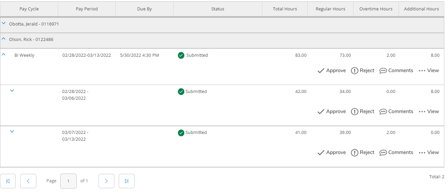Viewport: 448px width, 194px height.
Task: Reject the week of 03/07/2022 - 03/13/2022
Action: coord(363,152)
